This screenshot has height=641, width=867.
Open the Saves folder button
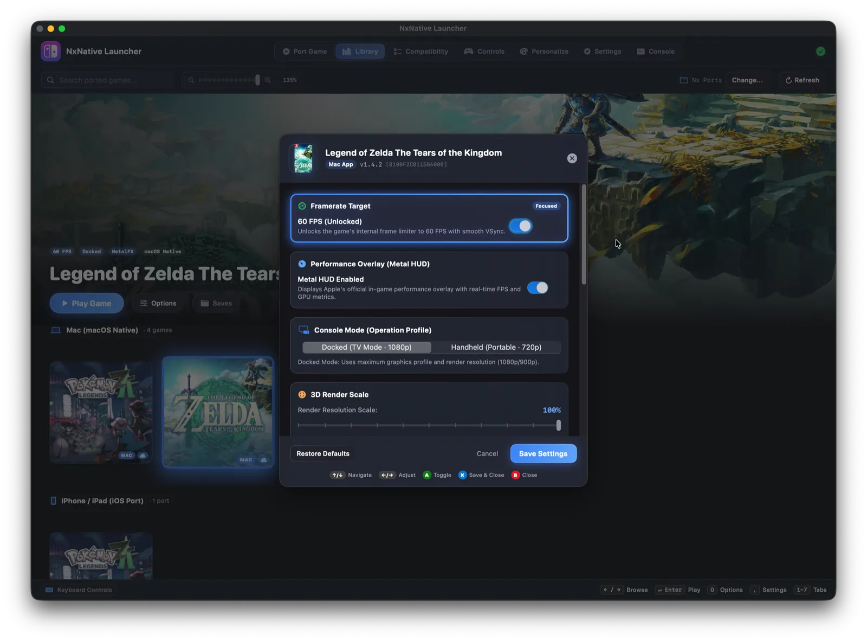216,303
